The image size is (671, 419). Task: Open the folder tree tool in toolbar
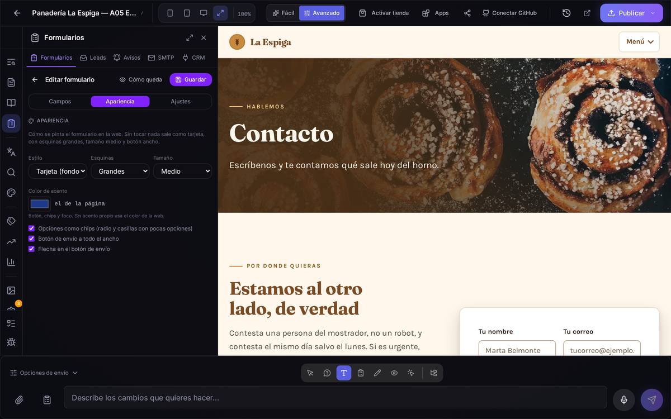click(x=433, y=373)
